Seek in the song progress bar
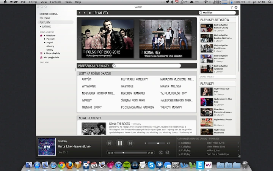 point(131,153)
